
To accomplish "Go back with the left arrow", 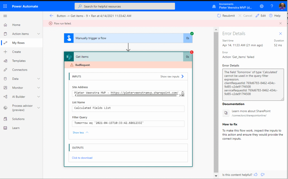I will click(x=51, y=16).
